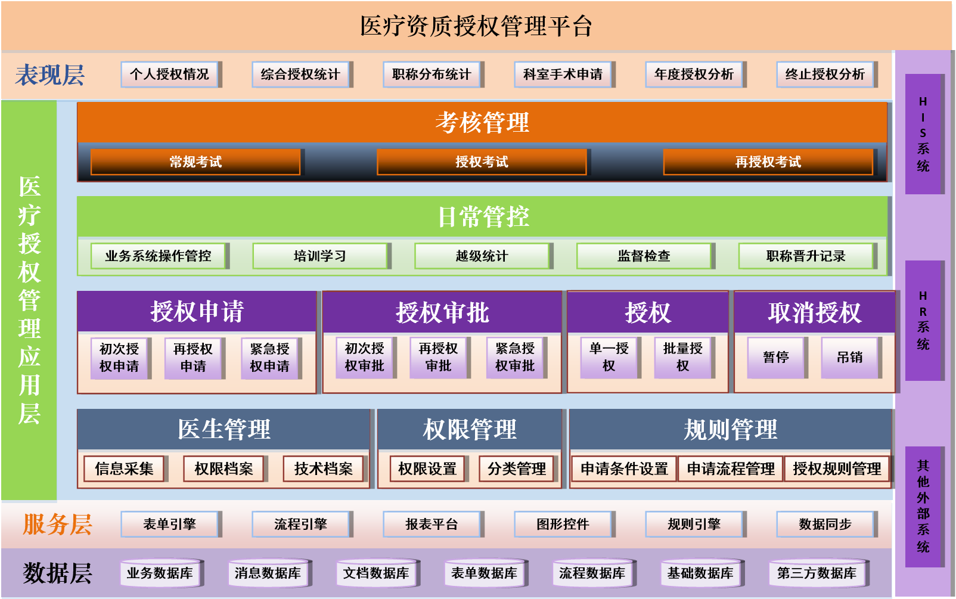Click the 个人授权情况 box

[x=170, y=75]
